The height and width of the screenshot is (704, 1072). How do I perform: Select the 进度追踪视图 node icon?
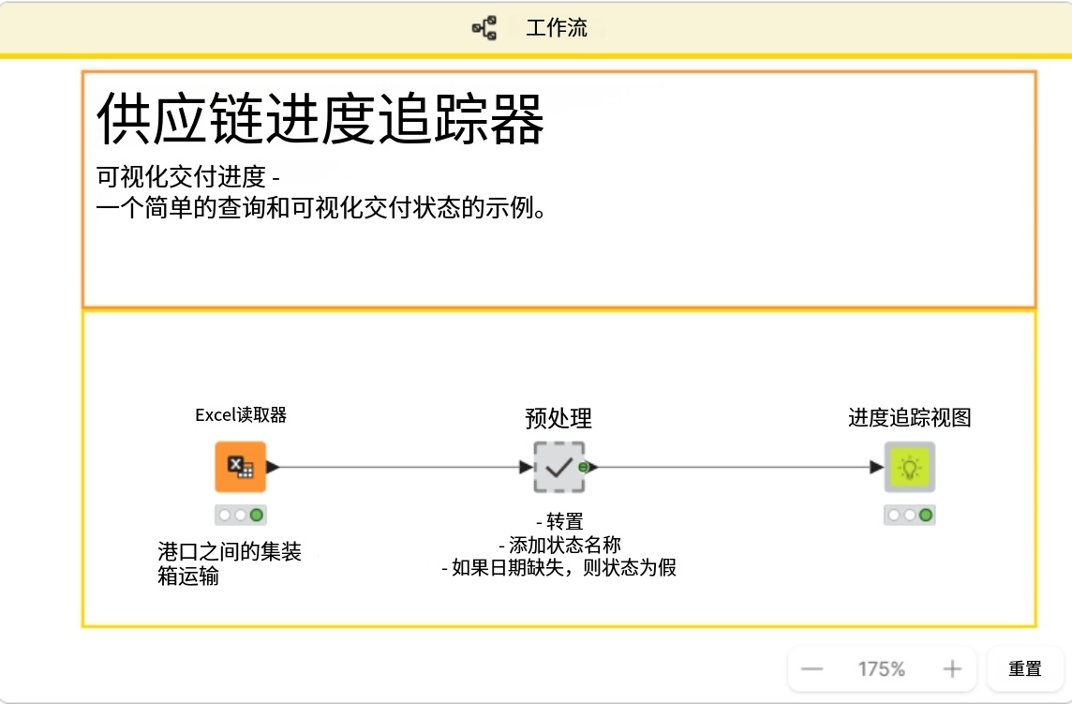tap(909, 467)
